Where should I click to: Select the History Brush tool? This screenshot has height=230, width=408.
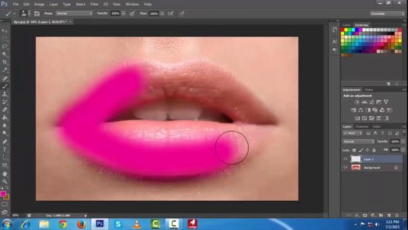4,102
